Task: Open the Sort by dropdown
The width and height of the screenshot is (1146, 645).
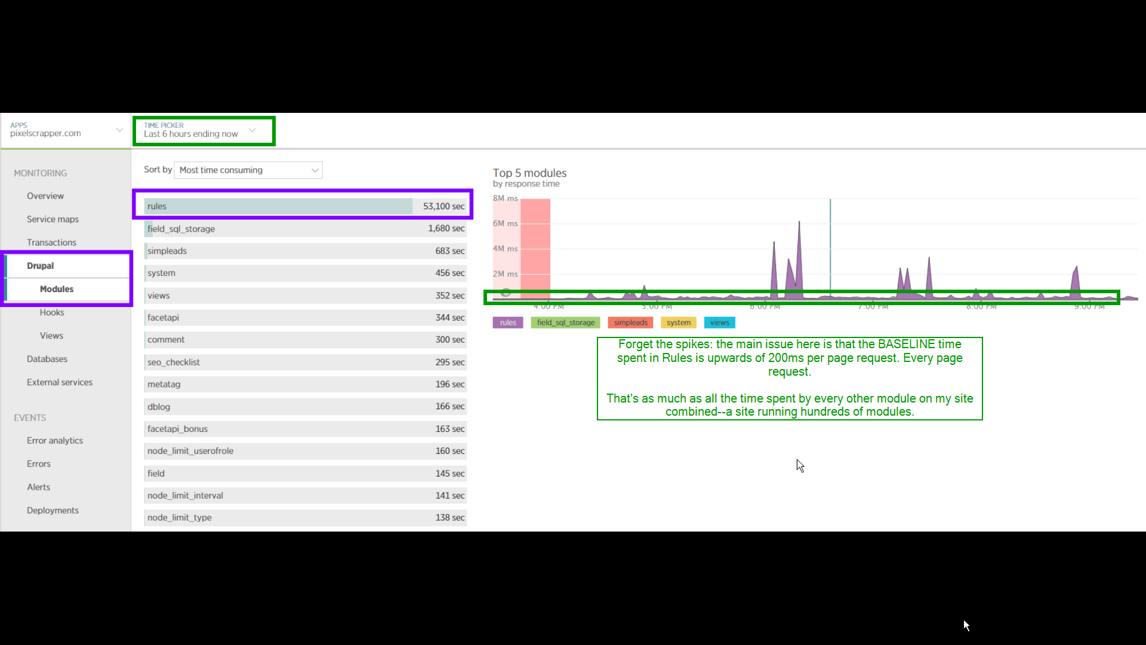Action: click(x=248, y=170)
